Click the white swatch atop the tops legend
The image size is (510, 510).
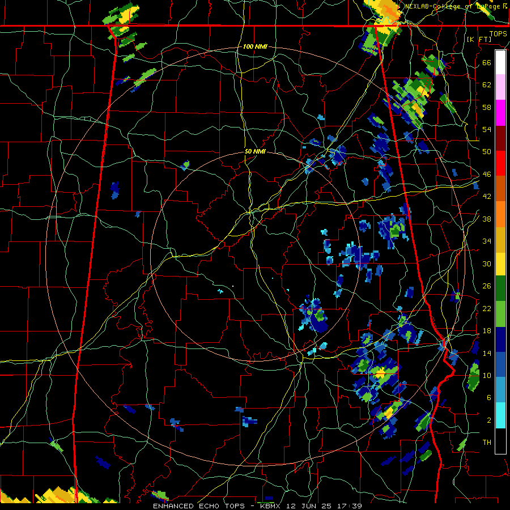pos(500,62)
